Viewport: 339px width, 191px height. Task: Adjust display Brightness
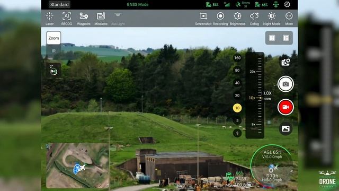pyautogui.click(x=237, y=19)
